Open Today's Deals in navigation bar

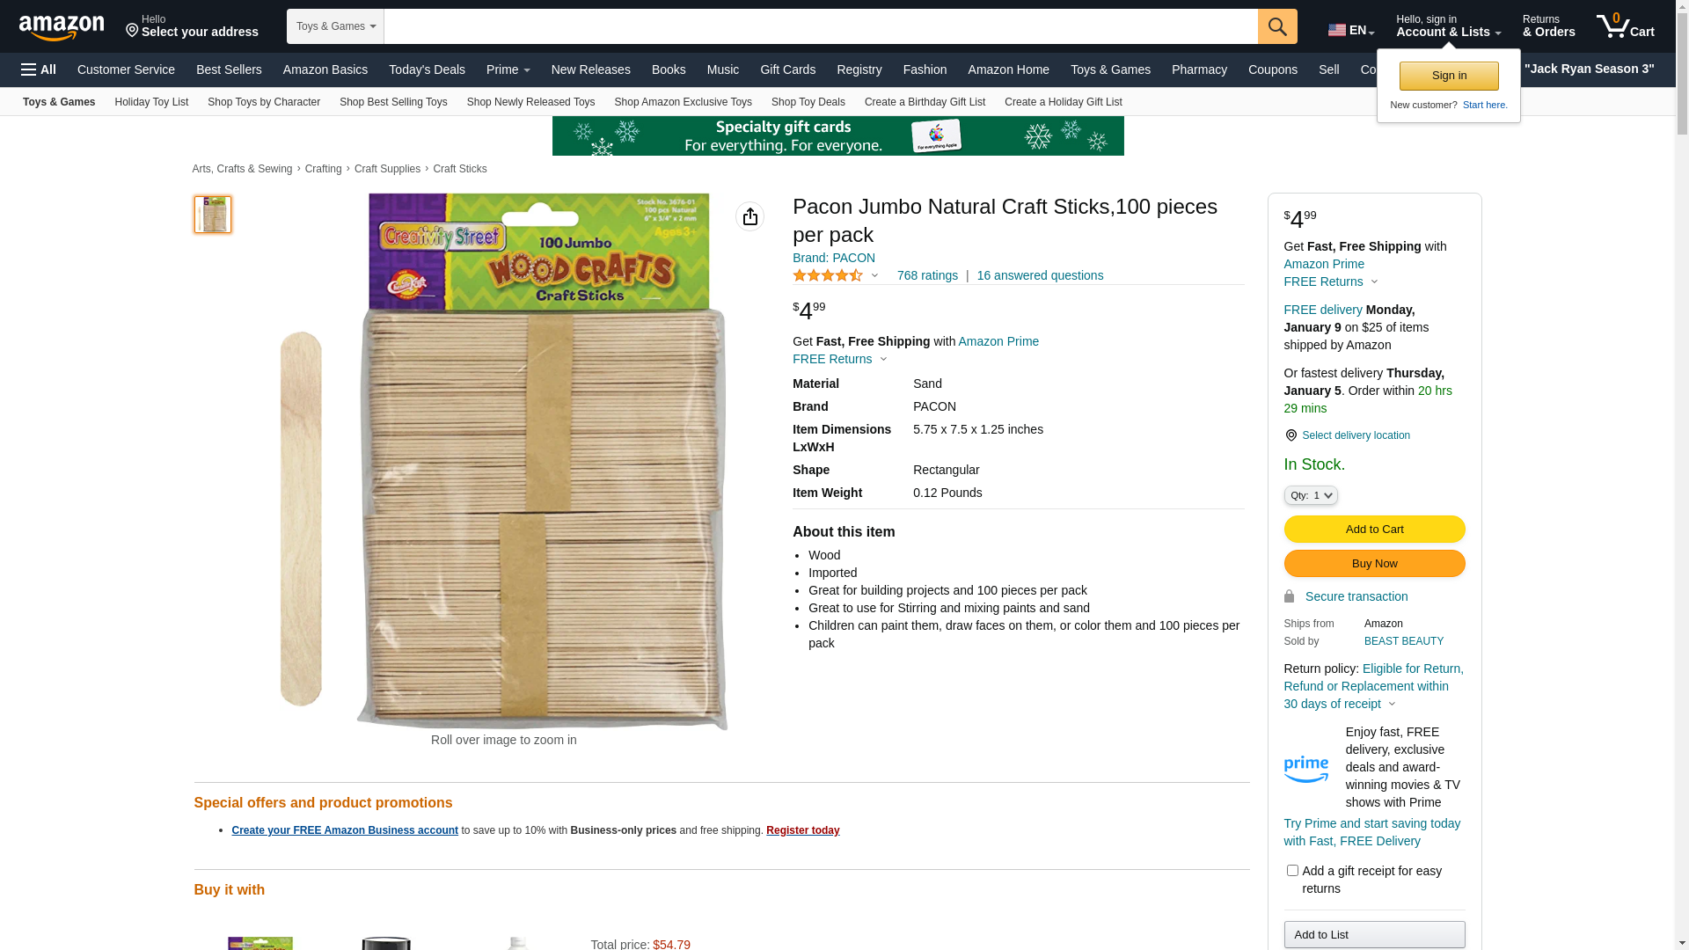pos(427,69)
